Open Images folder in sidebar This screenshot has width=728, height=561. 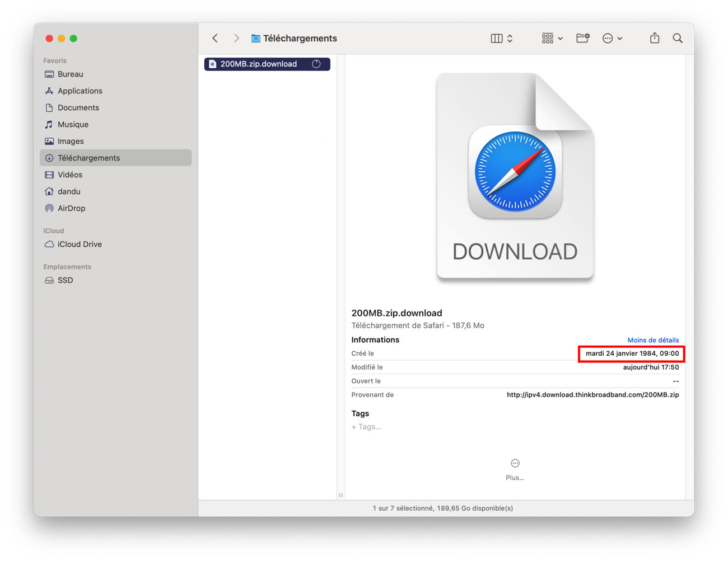pos(116,141)
